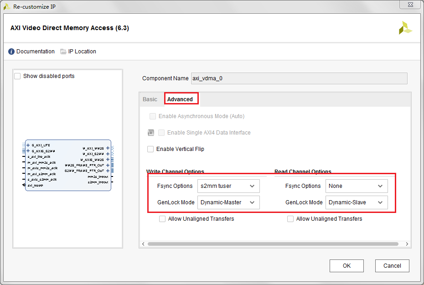Click the Documentation info icon
Screen dimensions: 424x285
coord(11,52)
